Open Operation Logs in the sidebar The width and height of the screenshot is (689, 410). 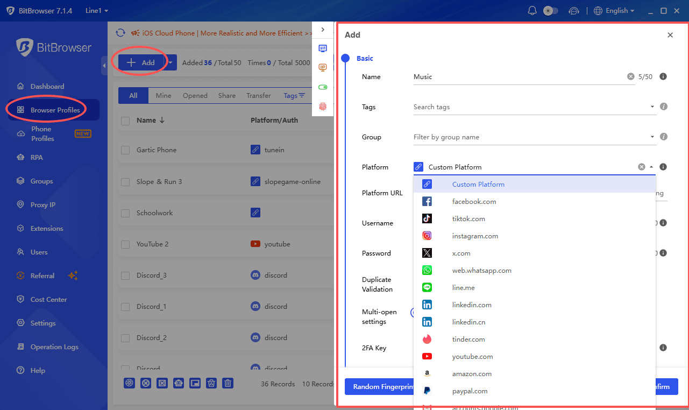tap(54, 347)
